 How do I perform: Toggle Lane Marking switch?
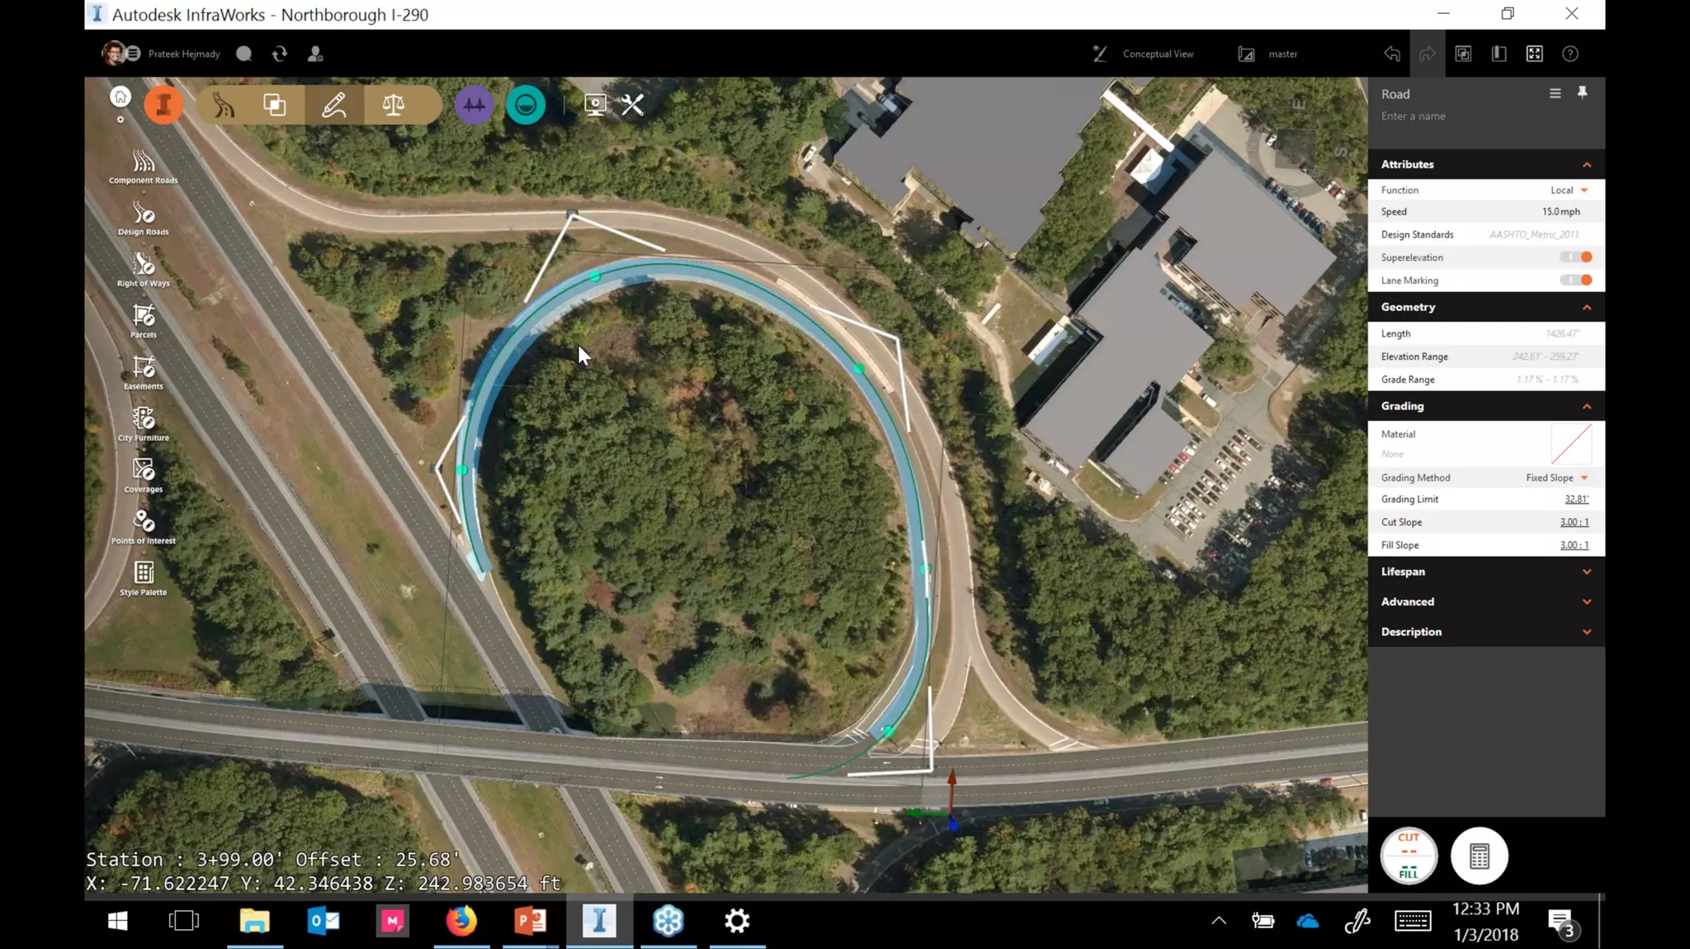coord(1576,280)
